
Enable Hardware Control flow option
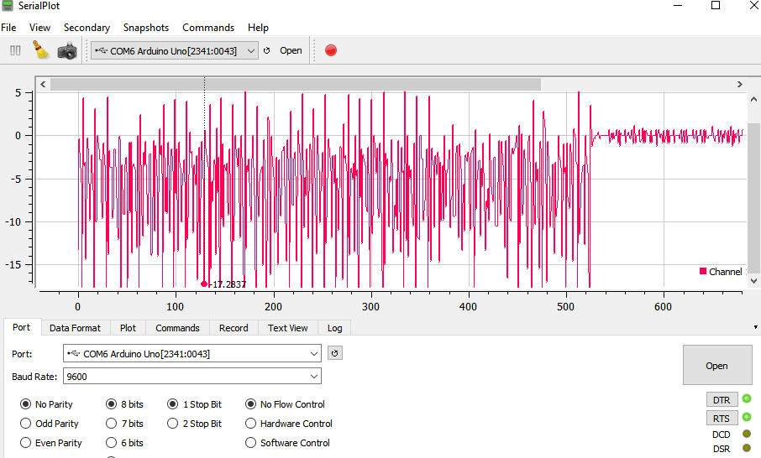289,424
